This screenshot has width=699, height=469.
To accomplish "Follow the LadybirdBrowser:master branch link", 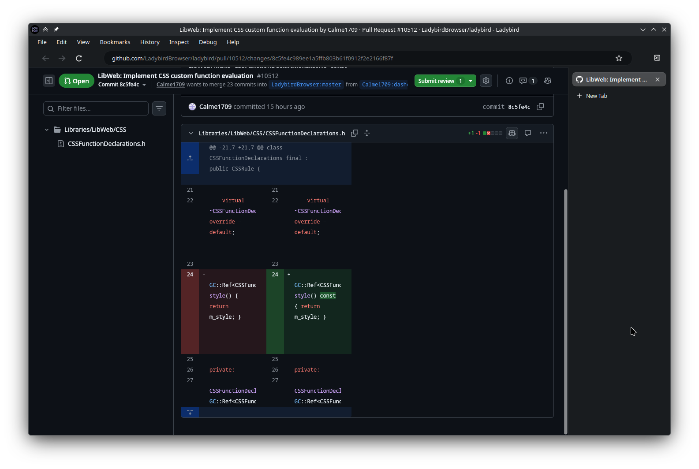I will pos(306,85).
